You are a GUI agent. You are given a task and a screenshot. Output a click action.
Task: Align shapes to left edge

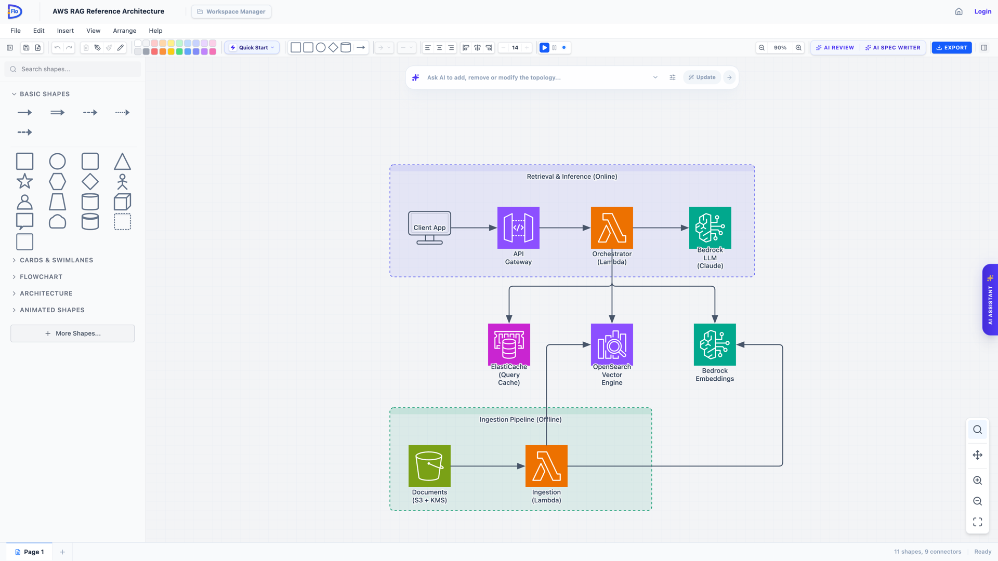(x=466, y=47)
